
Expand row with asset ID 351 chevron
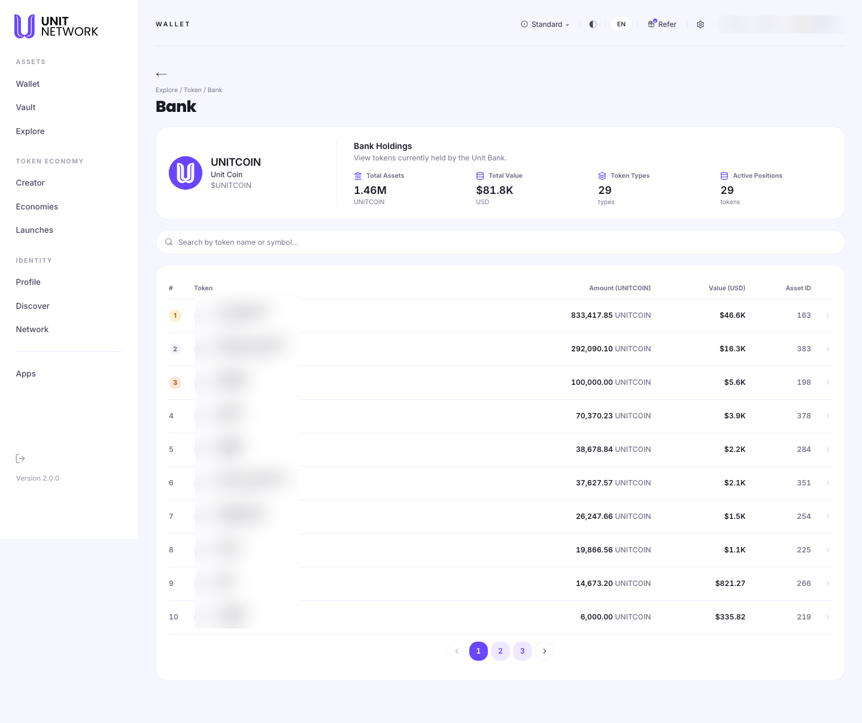(828, 483)
